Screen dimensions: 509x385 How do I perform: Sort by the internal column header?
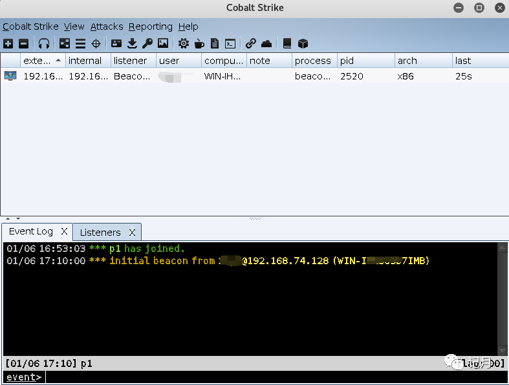click(89, 61)
